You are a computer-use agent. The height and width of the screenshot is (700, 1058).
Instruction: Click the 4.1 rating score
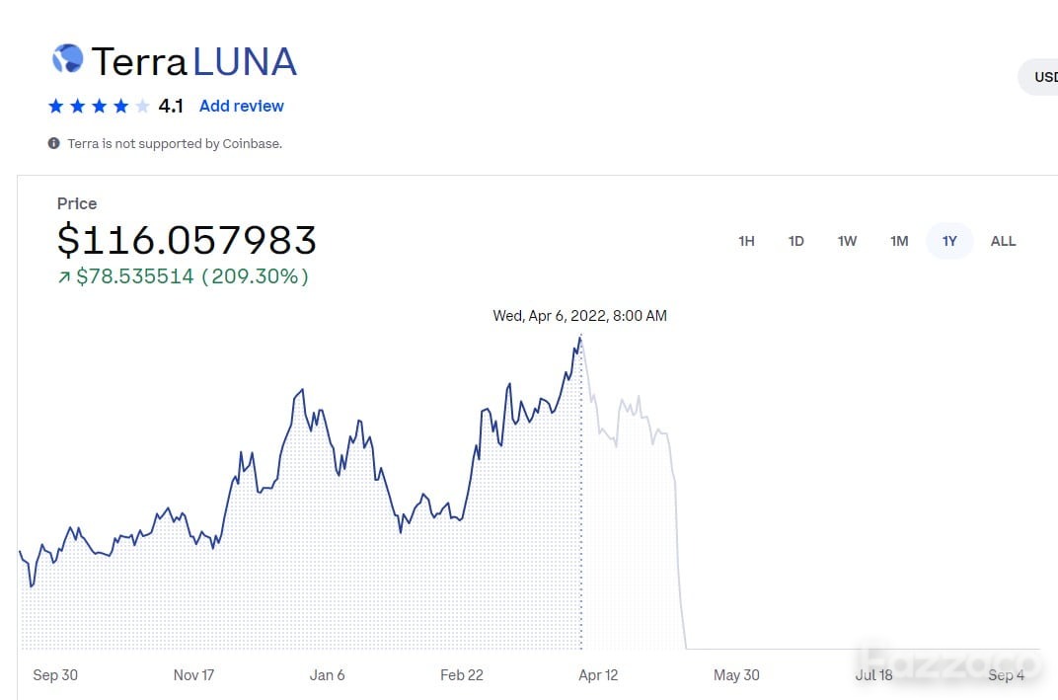click(171, 106)
